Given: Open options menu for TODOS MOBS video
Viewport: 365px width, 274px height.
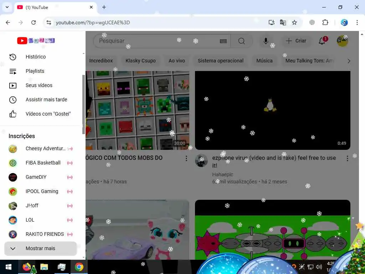Looking at the screenshot, I should (186, 158).
